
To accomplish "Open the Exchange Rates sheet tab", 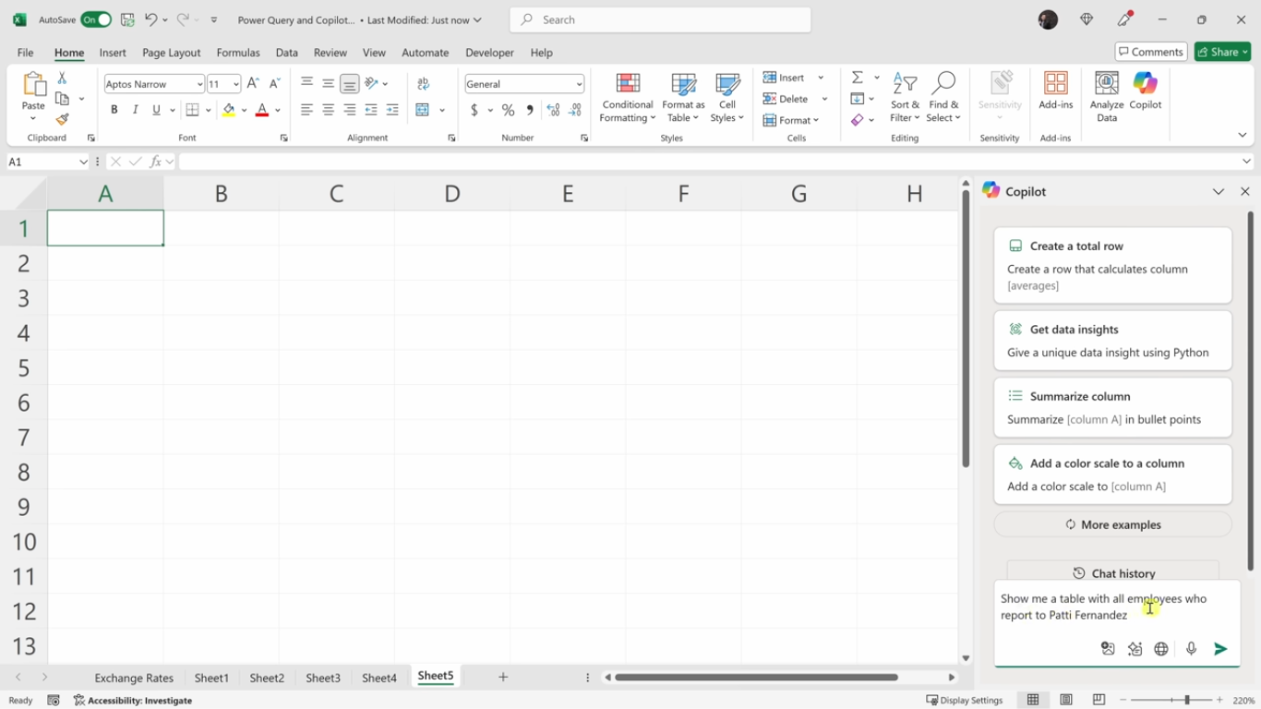I will (134, 678).
